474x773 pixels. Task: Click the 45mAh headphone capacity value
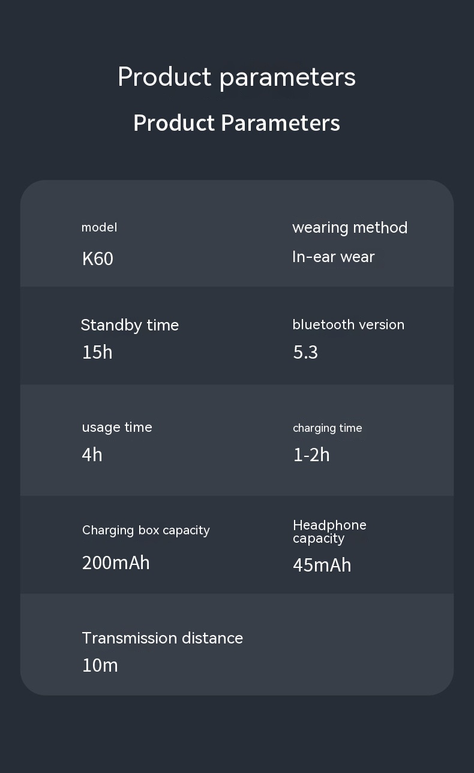point(322,566)
